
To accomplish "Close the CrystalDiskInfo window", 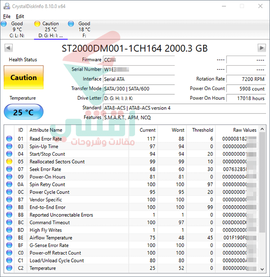I will (x=260, y=6).
